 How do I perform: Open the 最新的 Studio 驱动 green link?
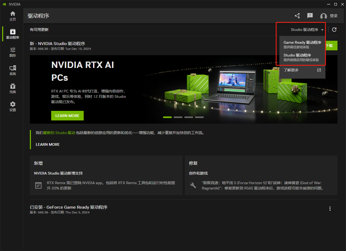click(x=59, y=133)
